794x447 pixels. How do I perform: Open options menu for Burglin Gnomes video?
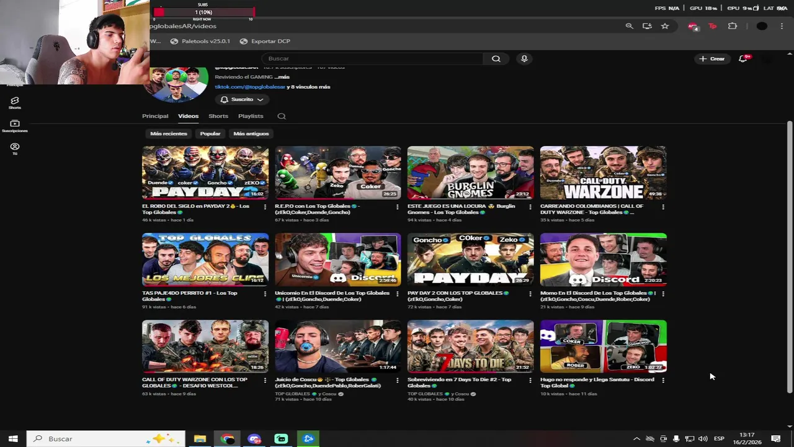(530, 207)
